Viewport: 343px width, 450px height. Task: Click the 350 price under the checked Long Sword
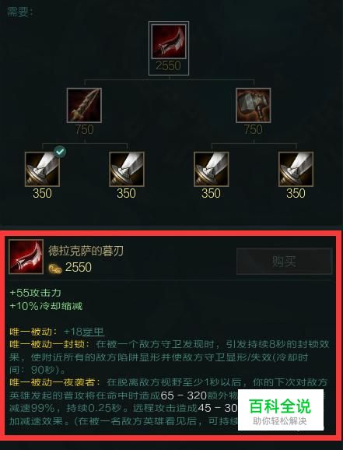point(42,193)
